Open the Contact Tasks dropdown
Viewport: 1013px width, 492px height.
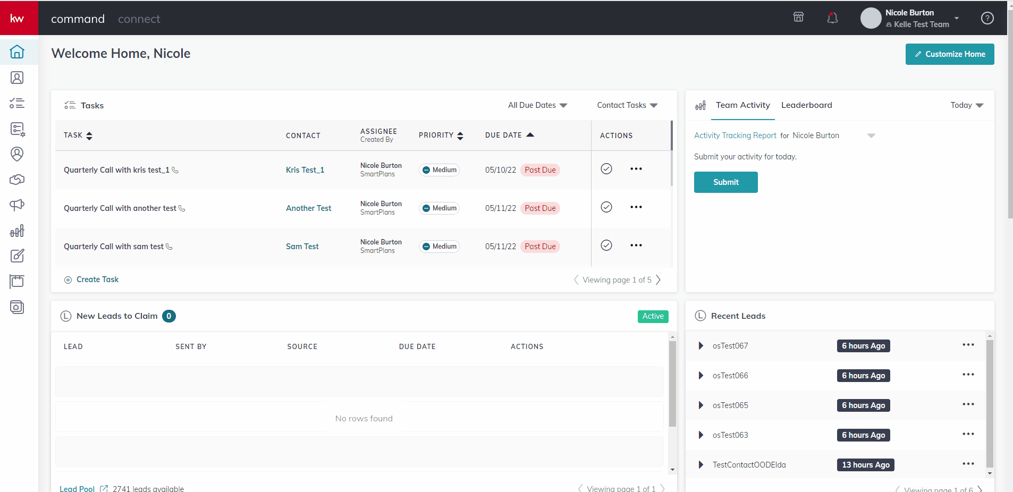coord(627,105)
